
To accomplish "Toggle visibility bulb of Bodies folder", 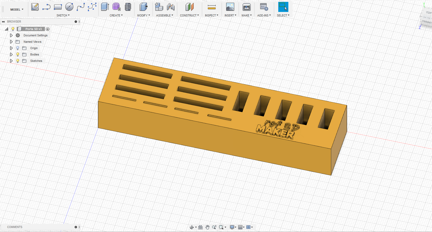I will pyautogui.click(x=18, y=54).
